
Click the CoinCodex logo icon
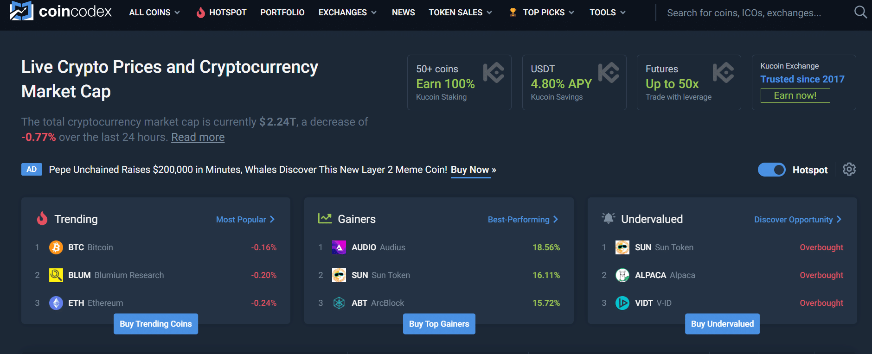click(21, 11)
